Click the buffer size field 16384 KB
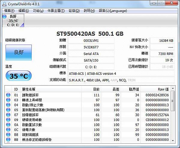 [x=162, y=41]
